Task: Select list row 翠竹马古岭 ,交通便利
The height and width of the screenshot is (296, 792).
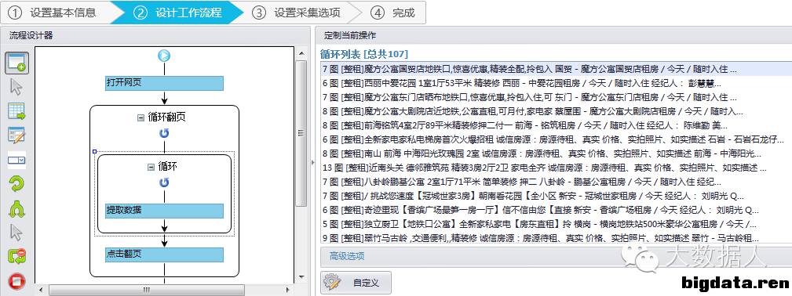Action: coord(556,239)
